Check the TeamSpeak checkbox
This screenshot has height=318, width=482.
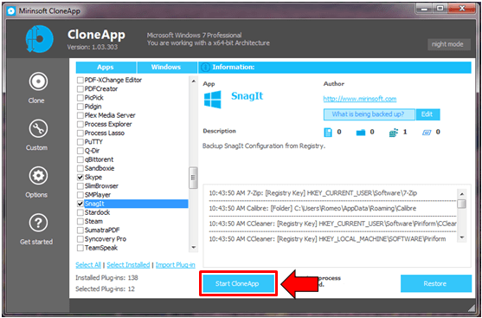pos(80,248)
